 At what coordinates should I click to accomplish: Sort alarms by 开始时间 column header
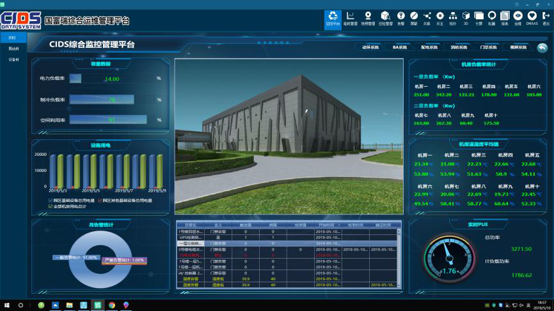tap(328, 225)
